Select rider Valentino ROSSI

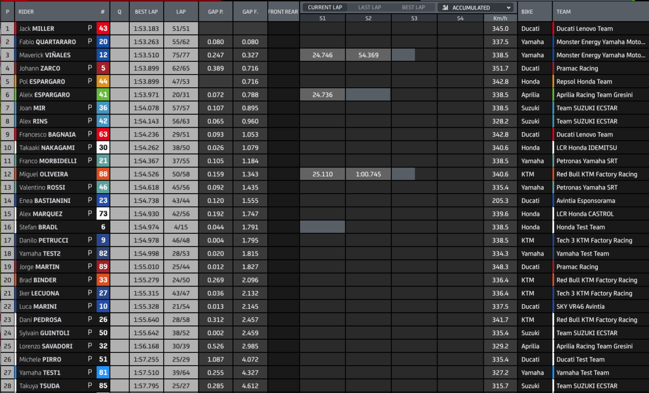click(43, 187)
